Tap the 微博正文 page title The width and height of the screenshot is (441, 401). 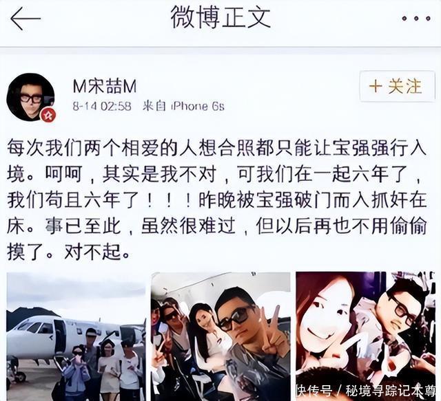220,18
